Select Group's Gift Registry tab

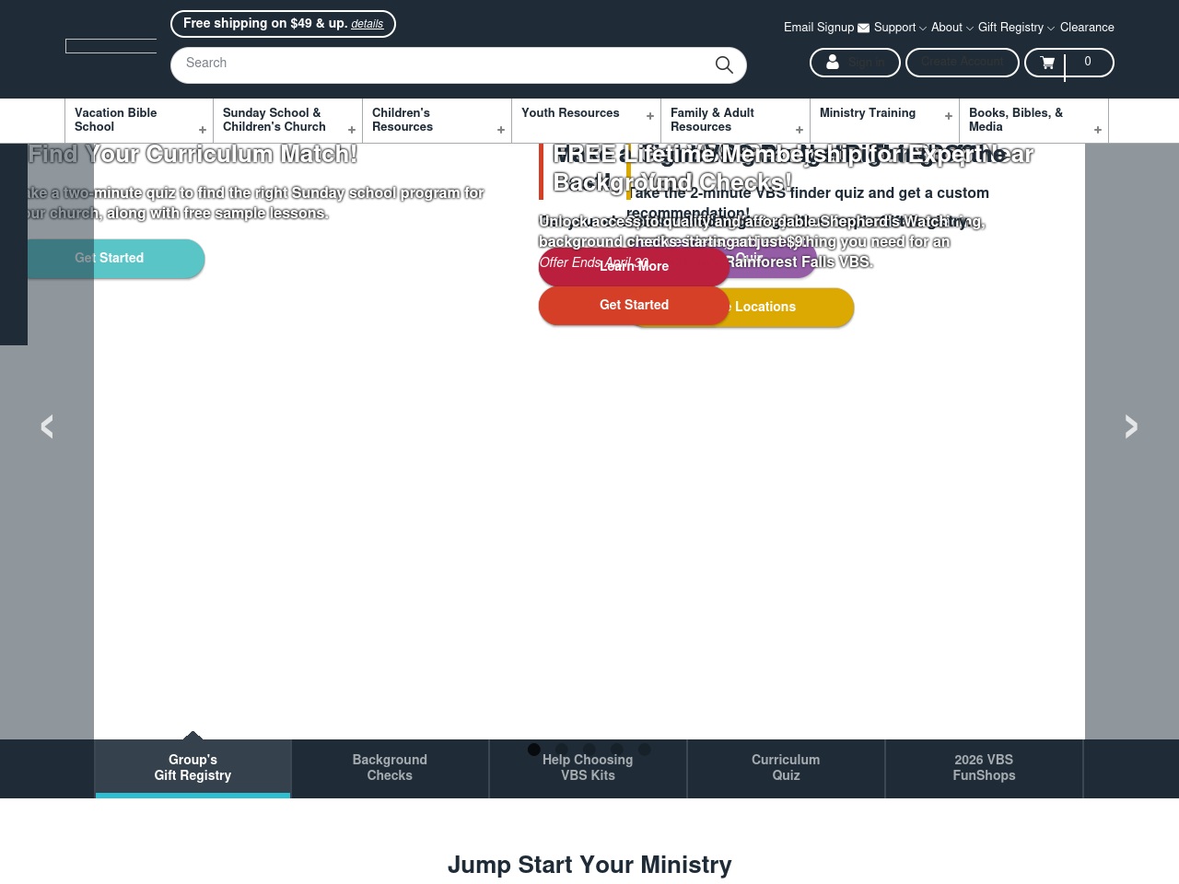[193, 768]
